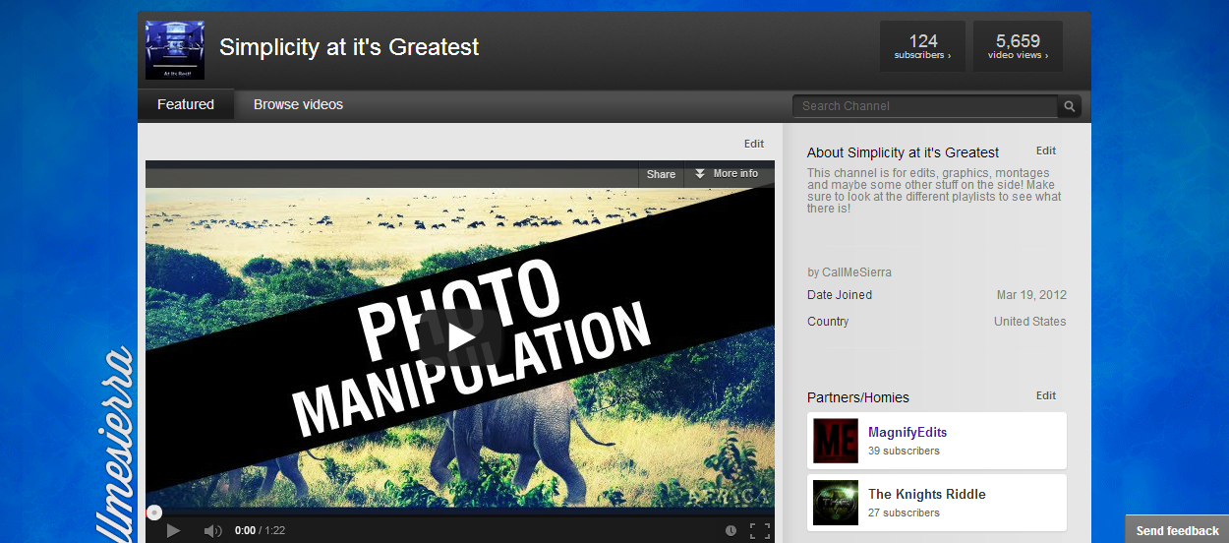Switch to the Featured tab
This screenshot has height=543, width=1229.
186,104
